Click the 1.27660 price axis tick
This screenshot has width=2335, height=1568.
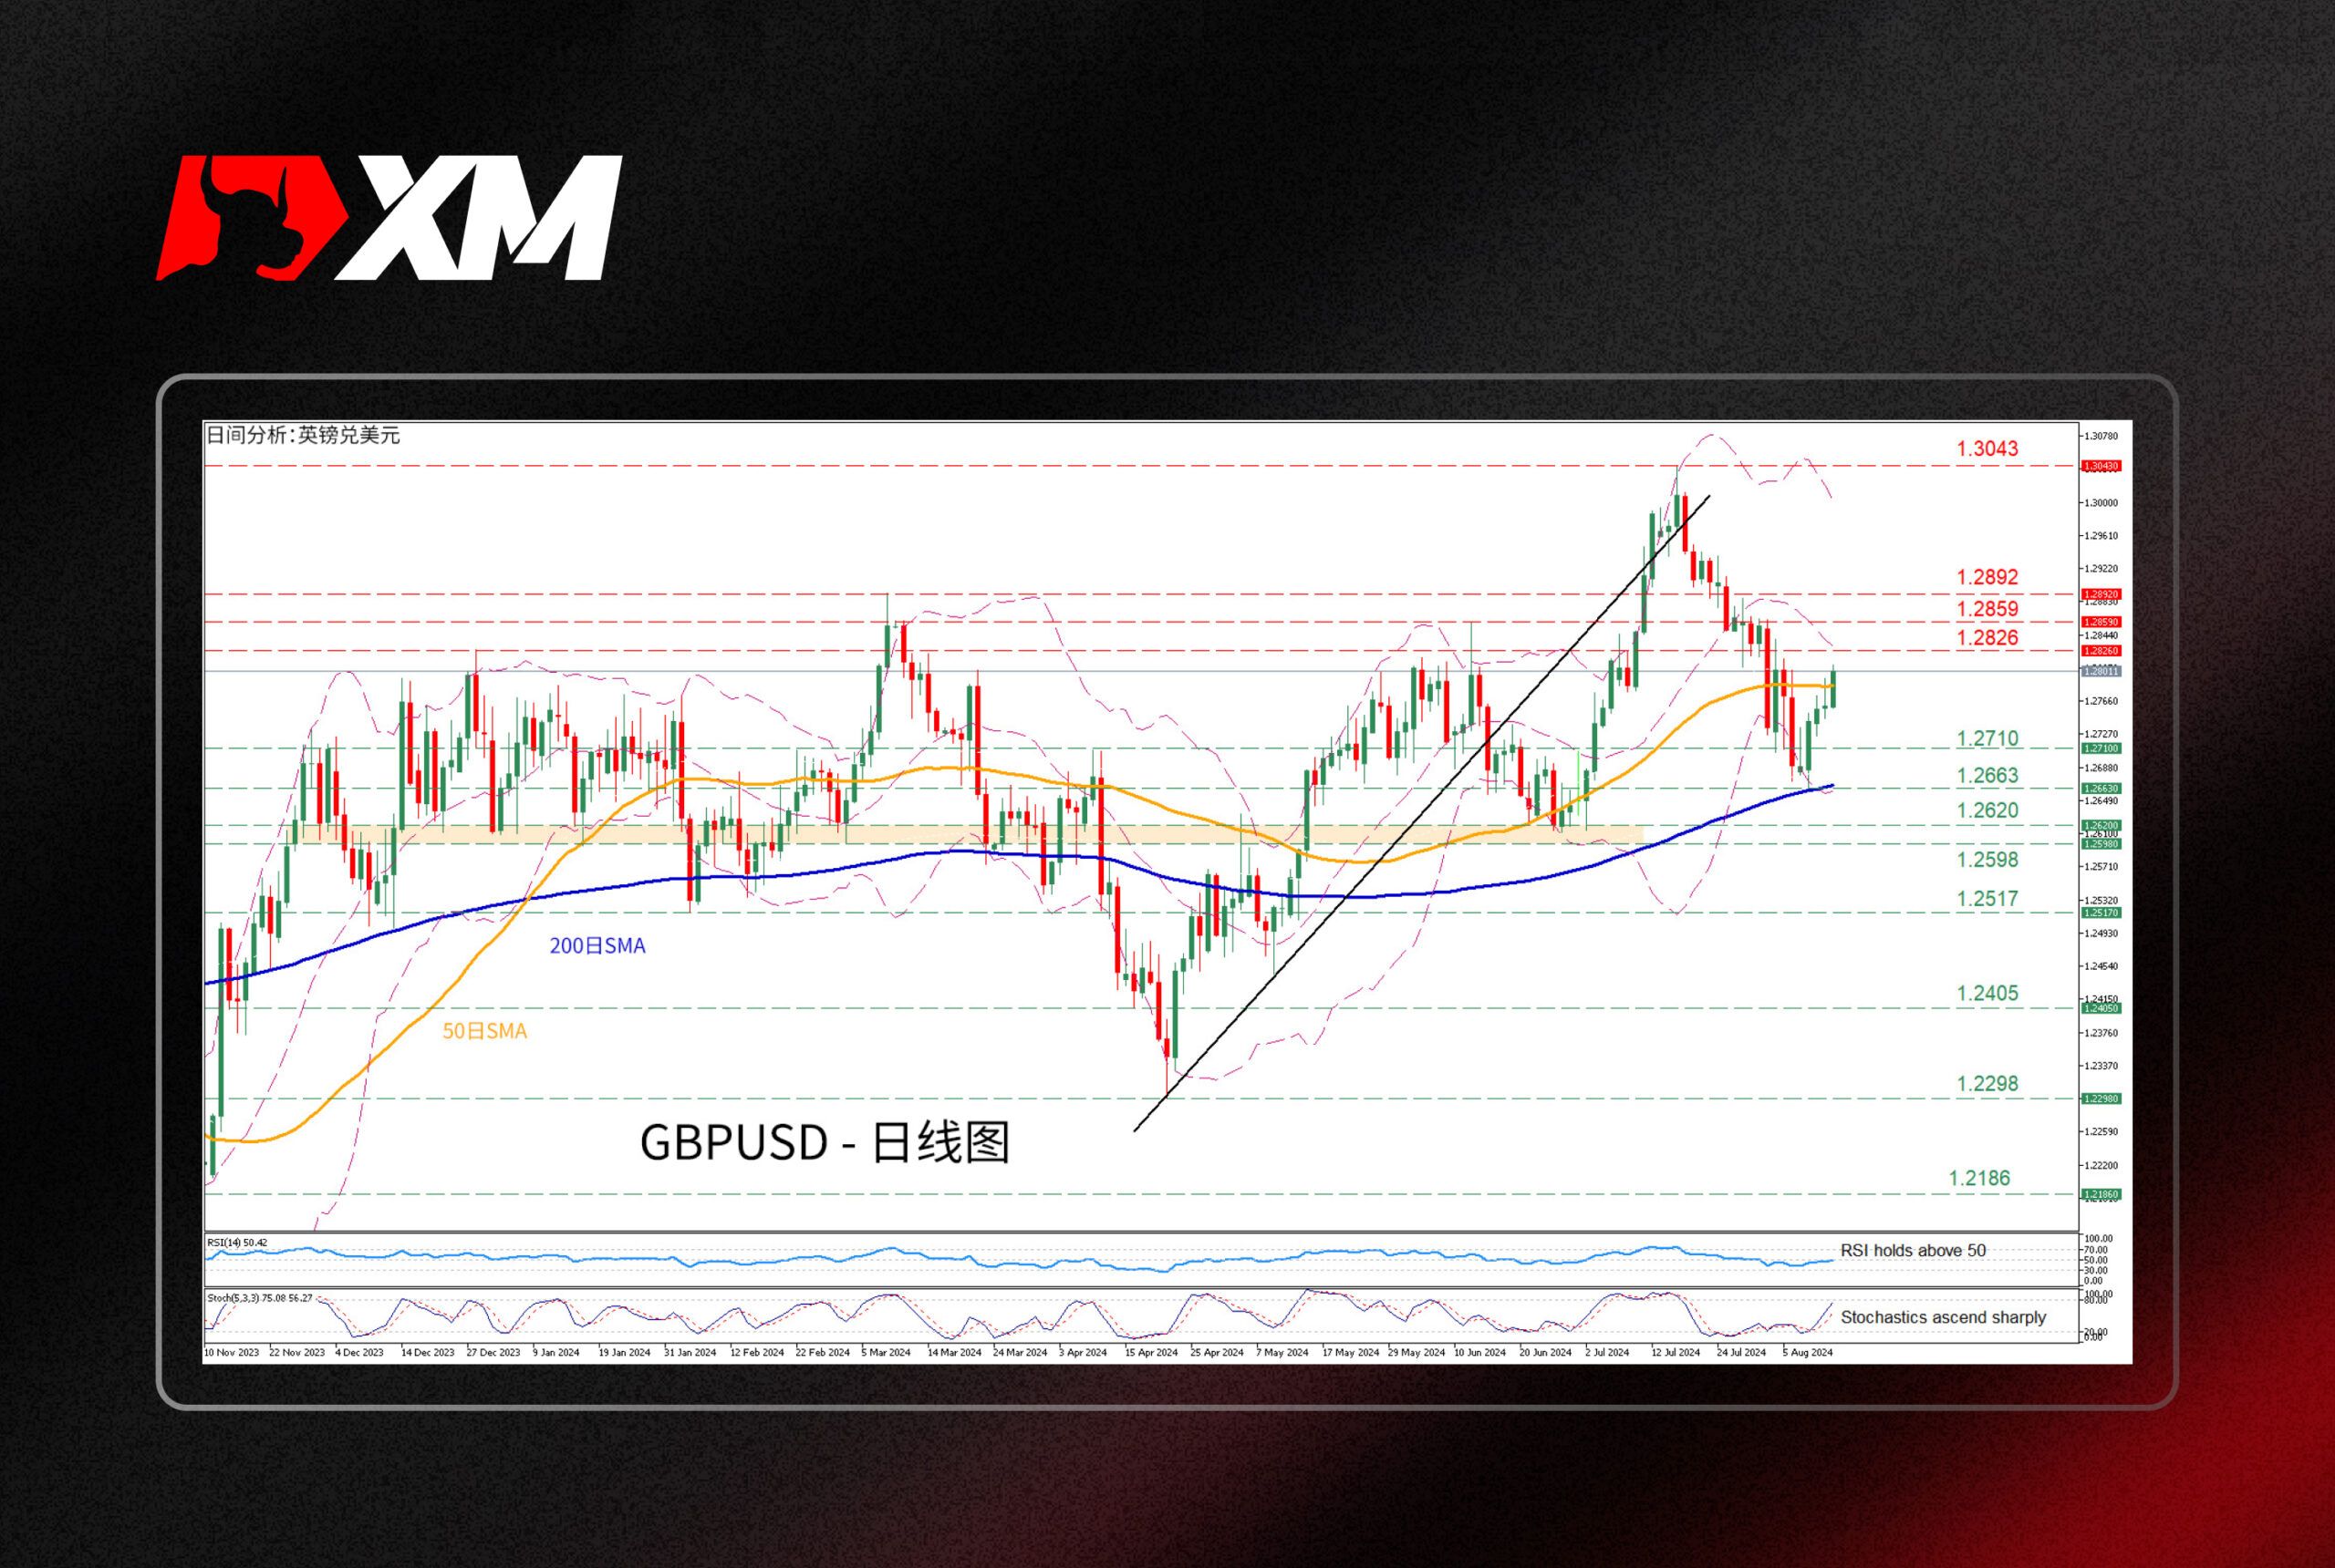click(x=2101, y=701)
